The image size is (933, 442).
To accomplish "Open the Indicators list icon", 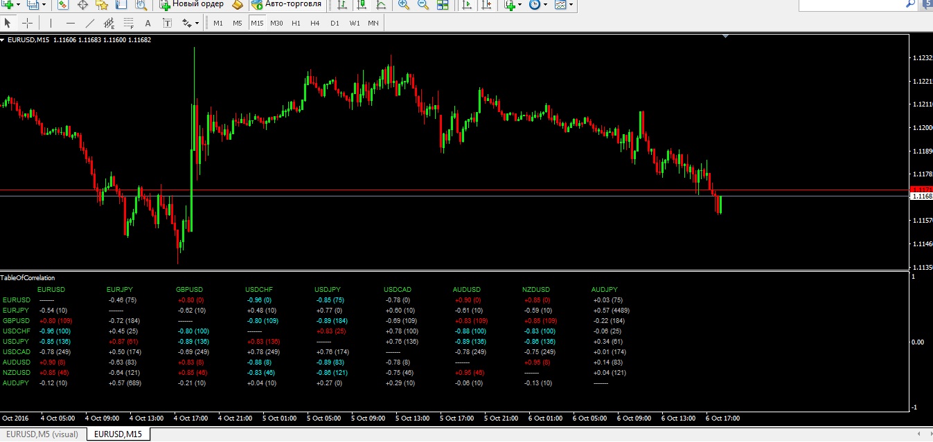I will (x=510, y=5).
